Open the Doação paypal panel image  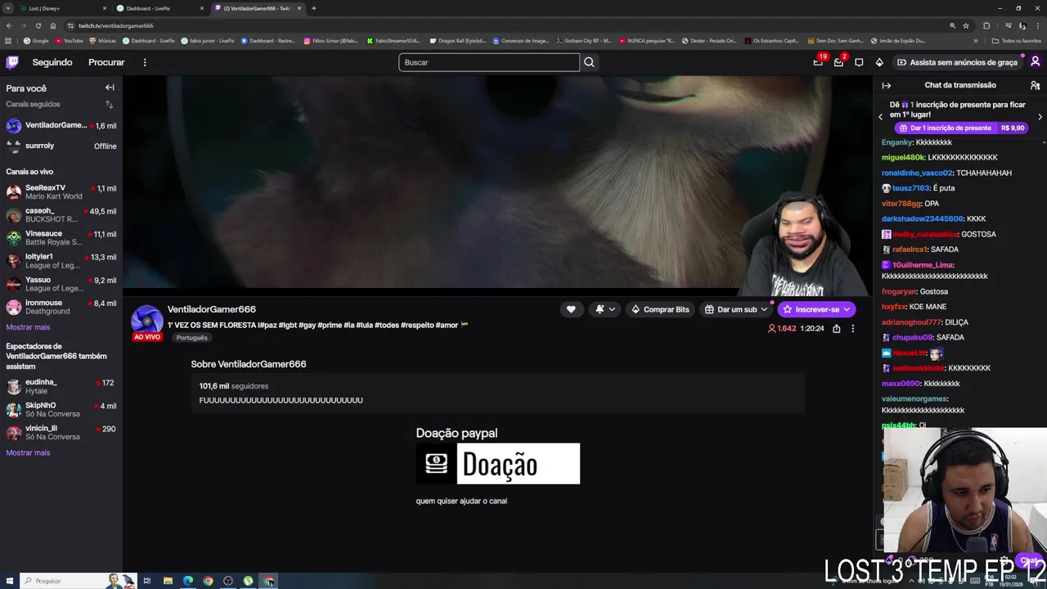pyautogui.click(x=498, y=464)
